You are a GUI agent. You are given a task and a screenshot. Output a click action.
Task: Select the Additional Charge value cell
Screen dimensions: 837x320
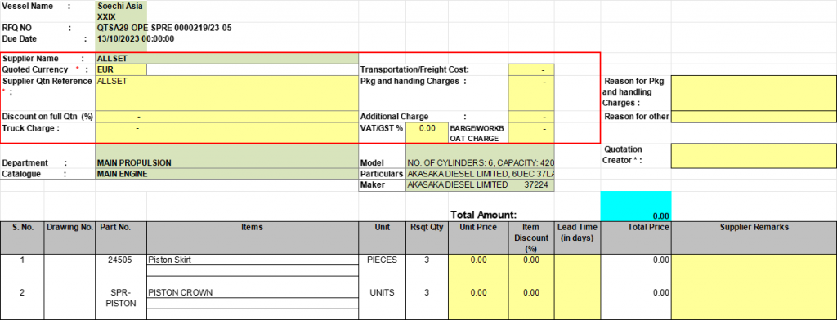[x=531, y=117]
